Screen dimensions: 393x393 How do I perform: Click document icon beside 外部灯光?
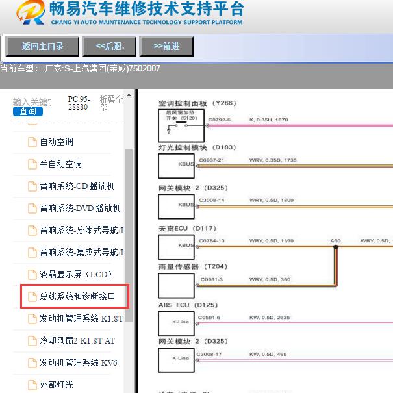point(32,385)
